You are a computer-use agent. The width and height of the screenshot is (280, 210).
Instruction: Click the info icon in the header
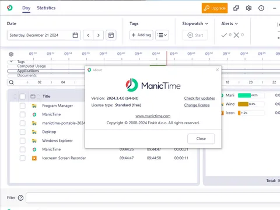pos(261,8)
